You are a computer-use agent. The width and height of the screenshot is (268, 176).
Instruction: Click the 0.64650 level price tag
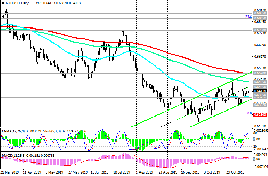(x=259, y=81)
